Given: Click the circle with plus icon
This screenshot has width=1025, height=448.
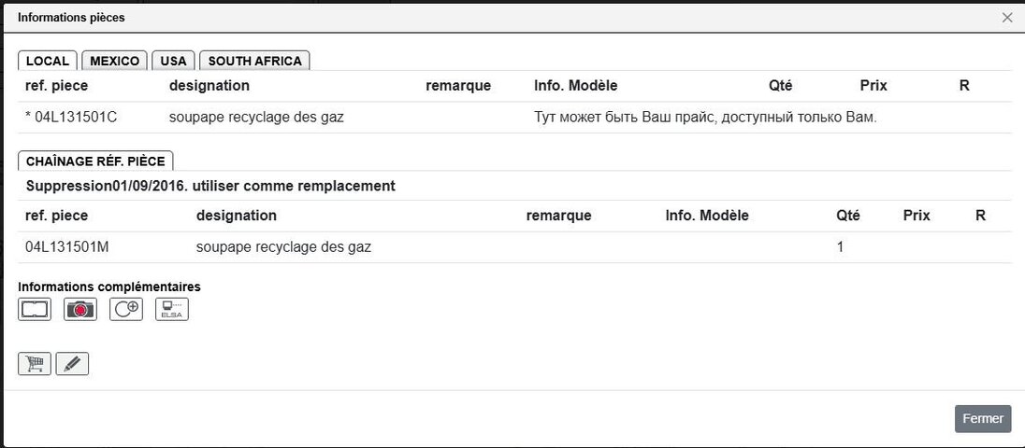Looking at the screenshot, I should (x=126, y=310).
